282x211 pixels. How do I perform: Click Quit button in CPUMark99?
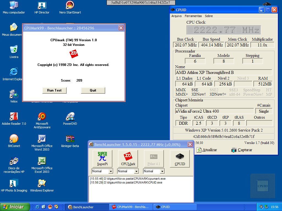(x=93, y=90)
